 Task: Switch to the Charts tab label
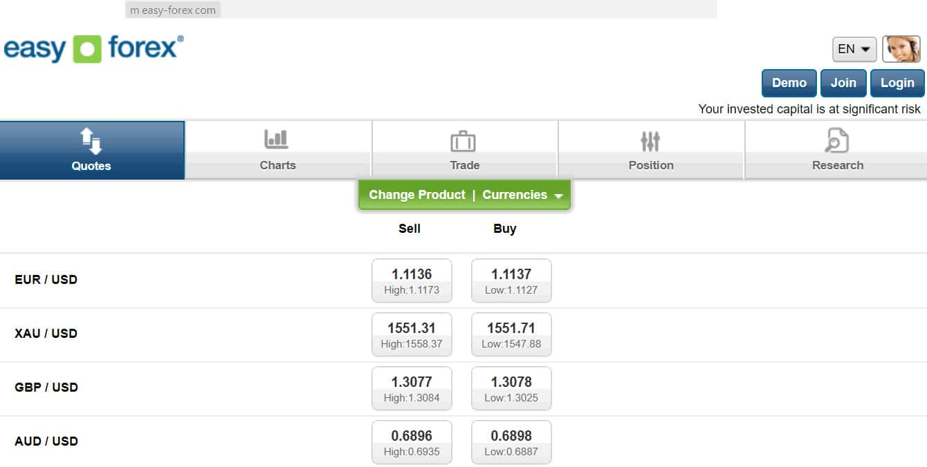(x=277, y=165)
